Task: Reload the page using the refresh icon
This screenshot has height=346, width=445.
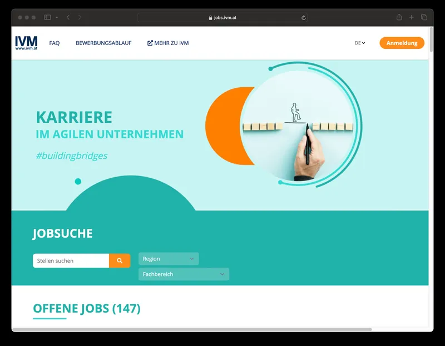Action: tap(303, 17)
